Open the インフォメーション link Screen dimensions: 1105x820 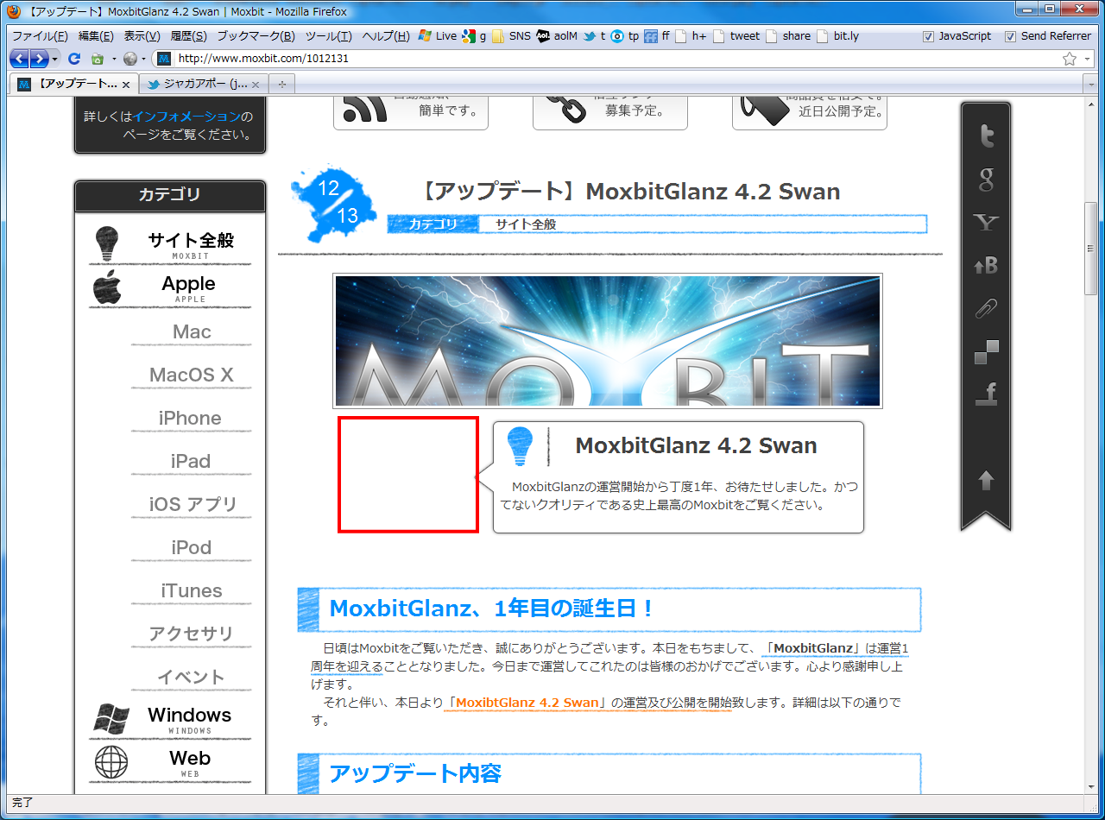(186, 117)
